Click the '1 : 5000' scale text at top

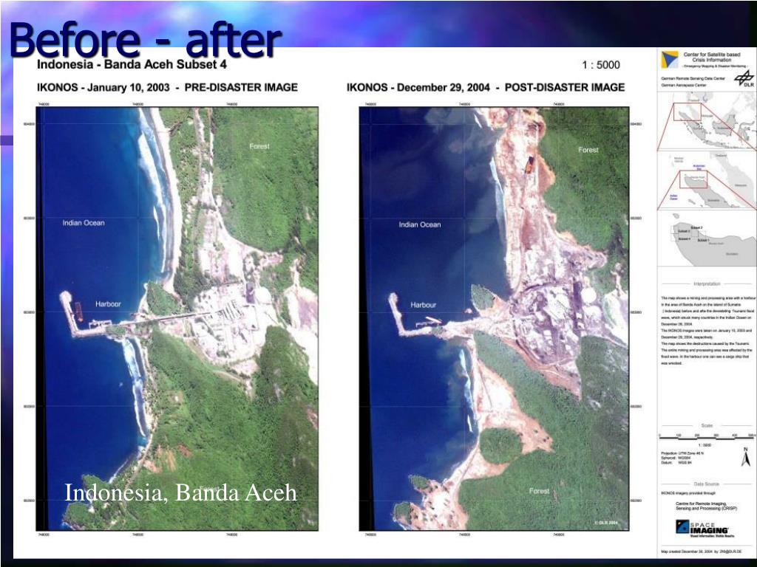(x=600, y=65)
